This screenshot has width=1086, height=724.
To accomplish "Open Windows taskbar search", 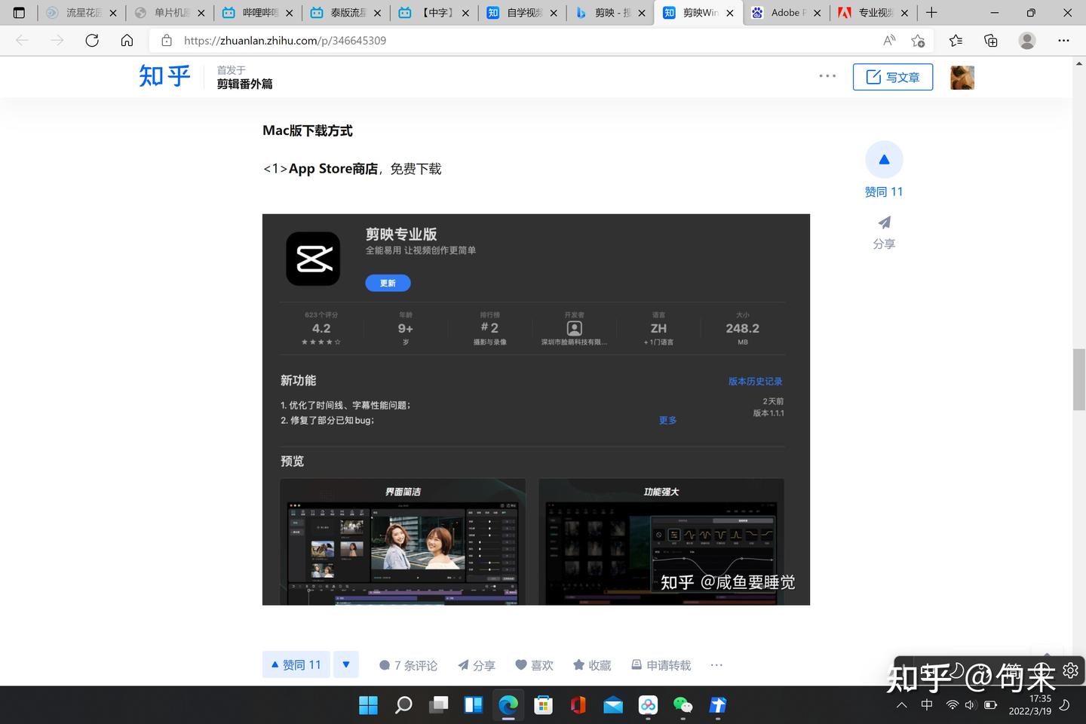I will pos(403,705).
